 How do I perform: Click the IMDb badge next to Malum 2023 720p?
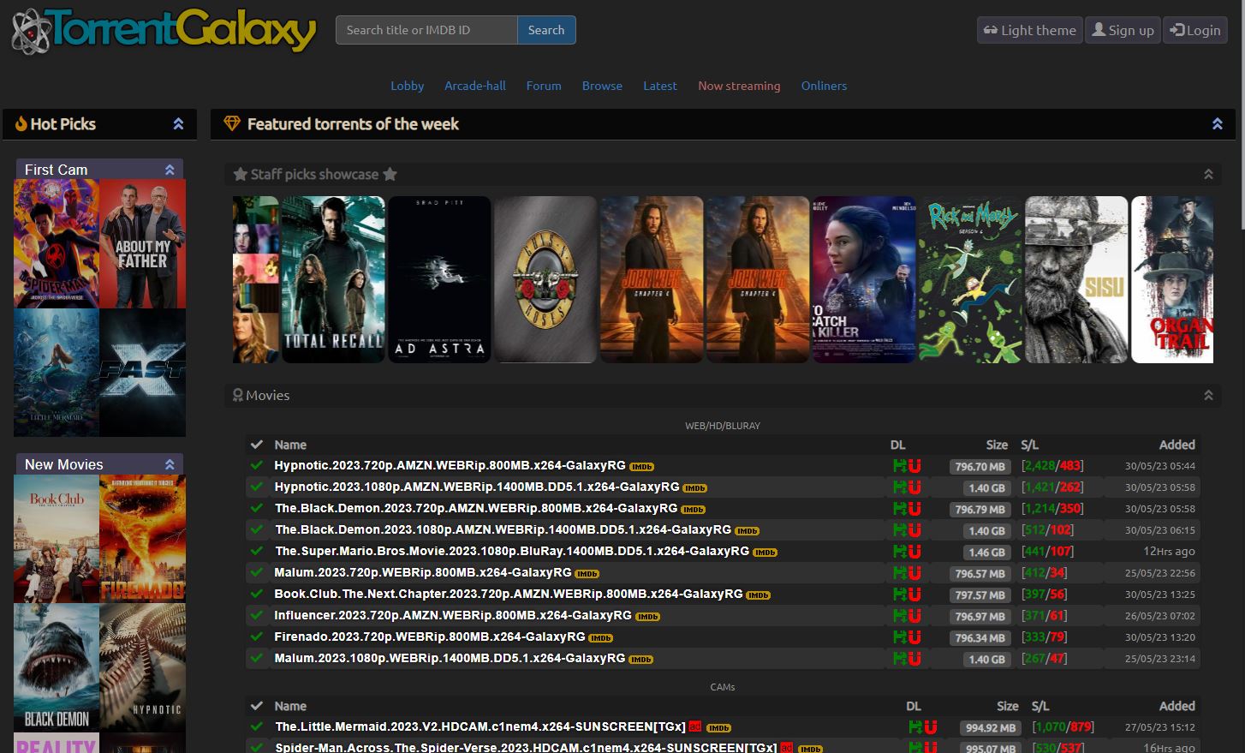pos(587,573)
